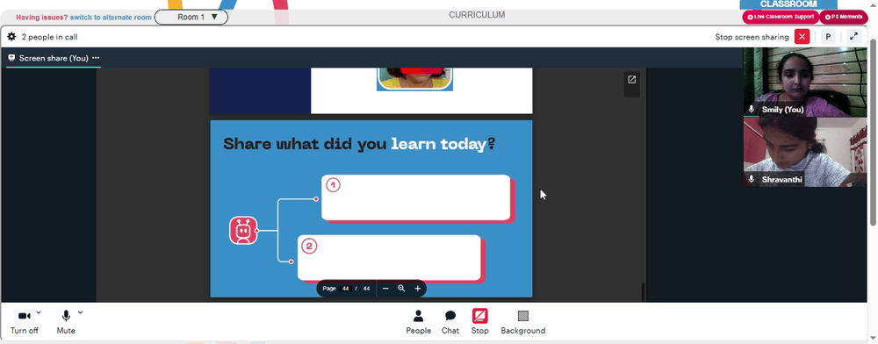Expand microphone options chevron
Image resolution: width=878 pixels, height=344 pixels.
tap(80, 312)
